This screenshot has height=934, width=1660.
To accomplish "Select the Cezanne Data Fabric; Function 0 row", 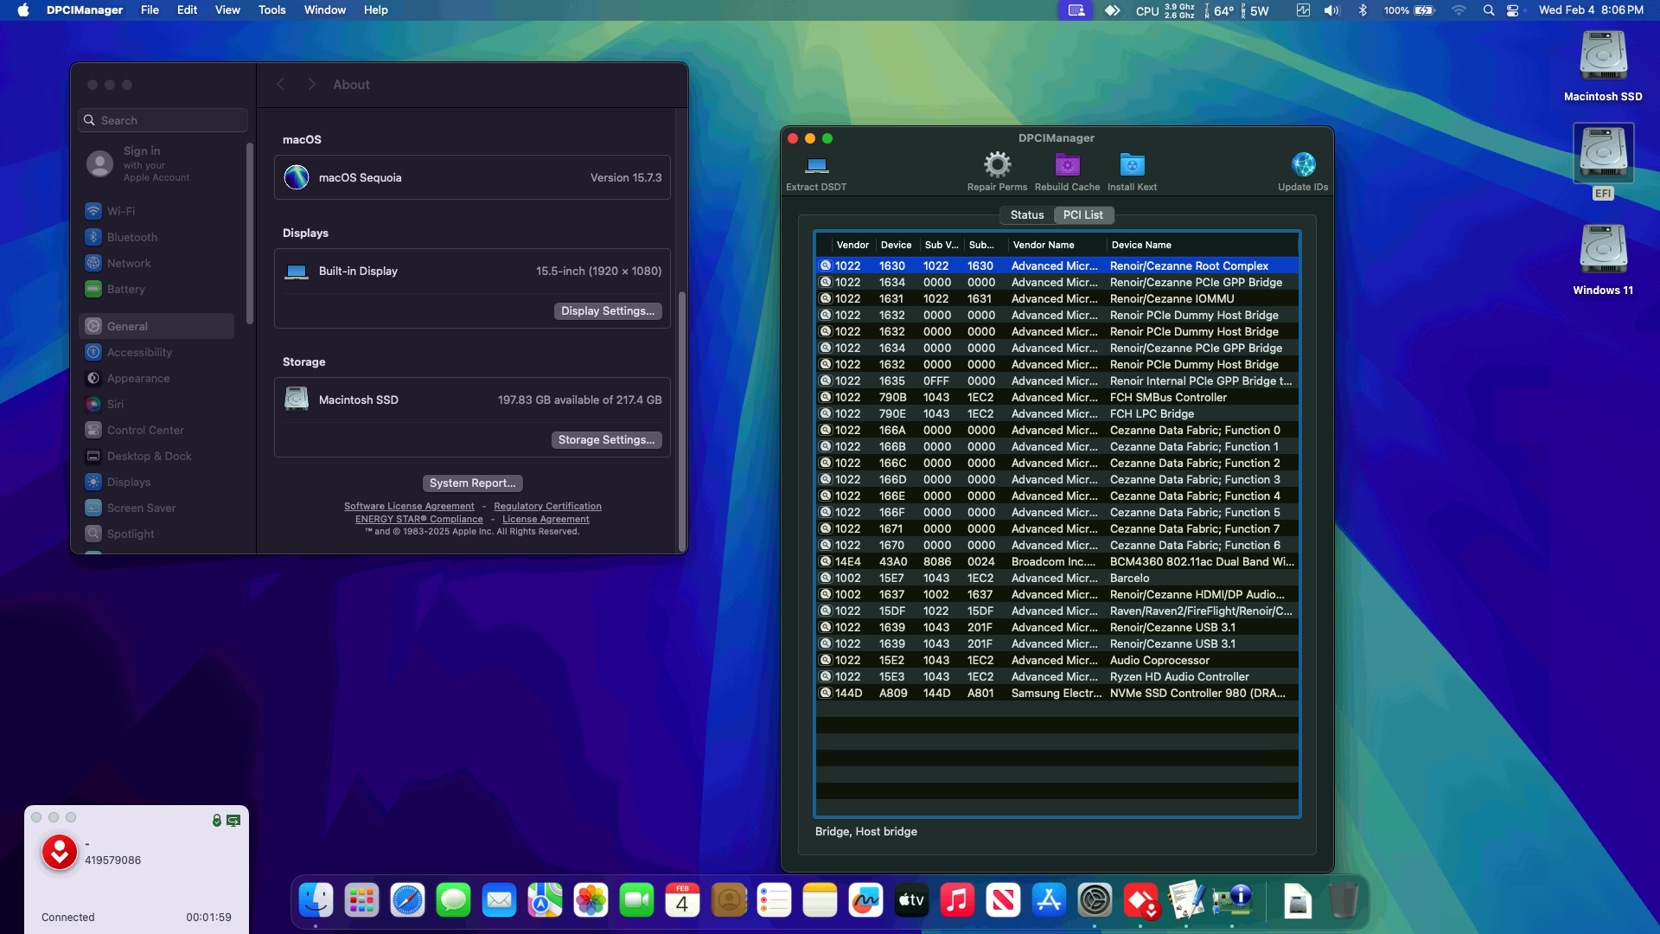I will point(1057,431).
